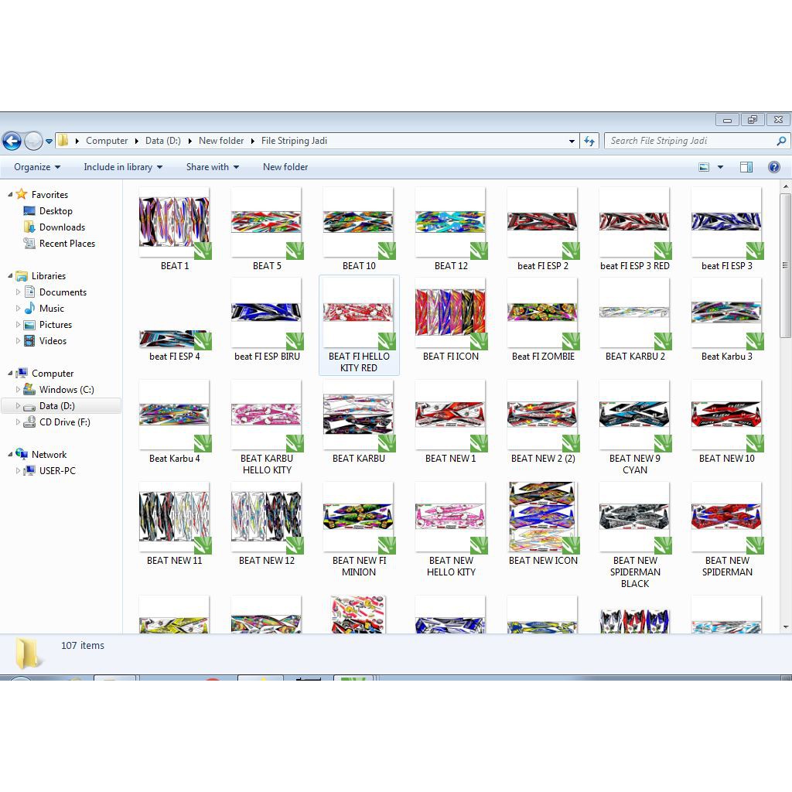The image size is (792, 792).
Task: Open the Include in library menu
Action: click(122, 166)
